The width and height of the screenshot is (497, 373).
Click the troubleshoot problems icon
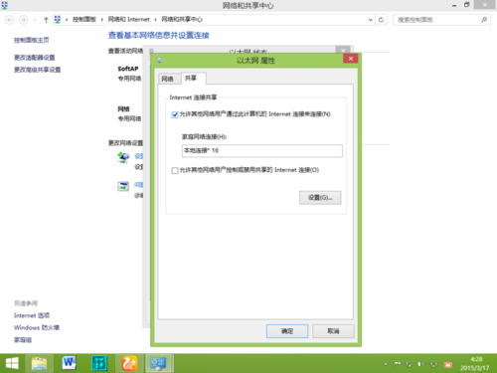tap(123, 186)
